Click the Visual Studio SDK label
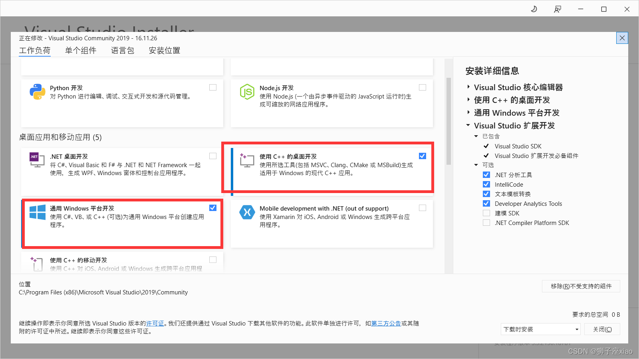Screen dimensions: 639x359 tap(518, 146)
